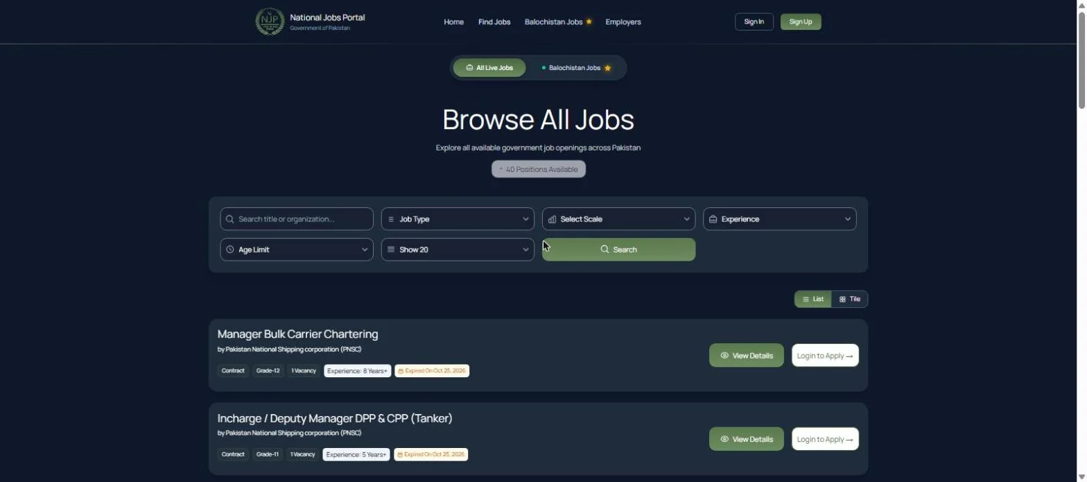The width and height of the screenshot is (1087, 482).
Task: Click the scrollbar up arrow
Action: pyautogui.click(x=1081, y=5)
